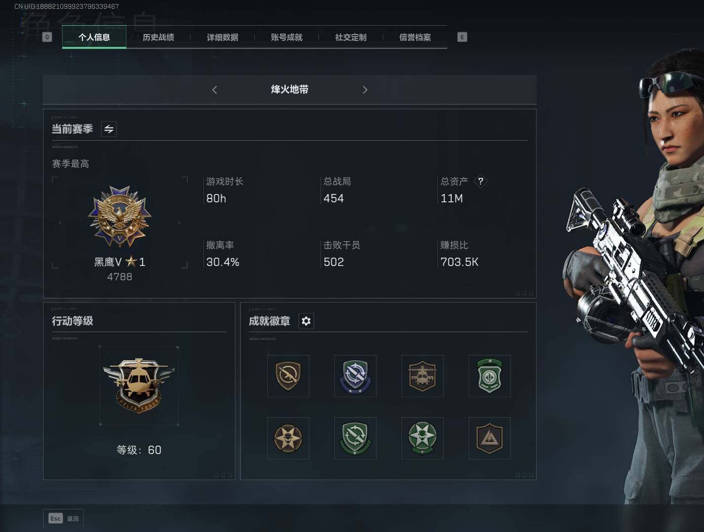The width and height of the screenshot is (704, 532).
Task: Switch to the 详细数据 tab
Action: 223,38
